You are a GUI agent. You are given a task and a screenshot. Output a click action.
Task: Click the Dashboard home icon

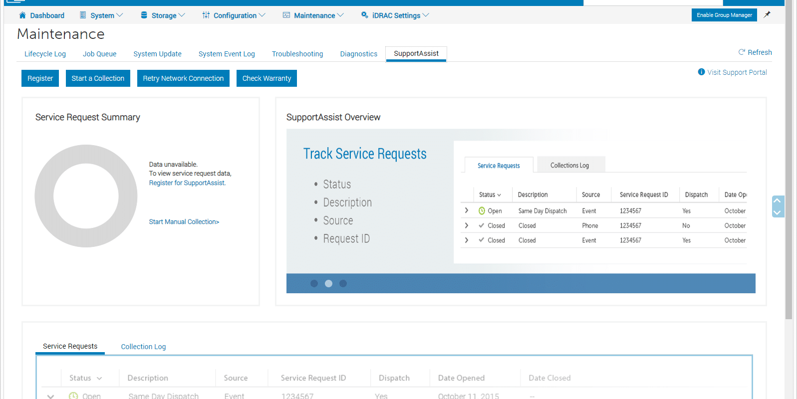(x=22, y=15)
